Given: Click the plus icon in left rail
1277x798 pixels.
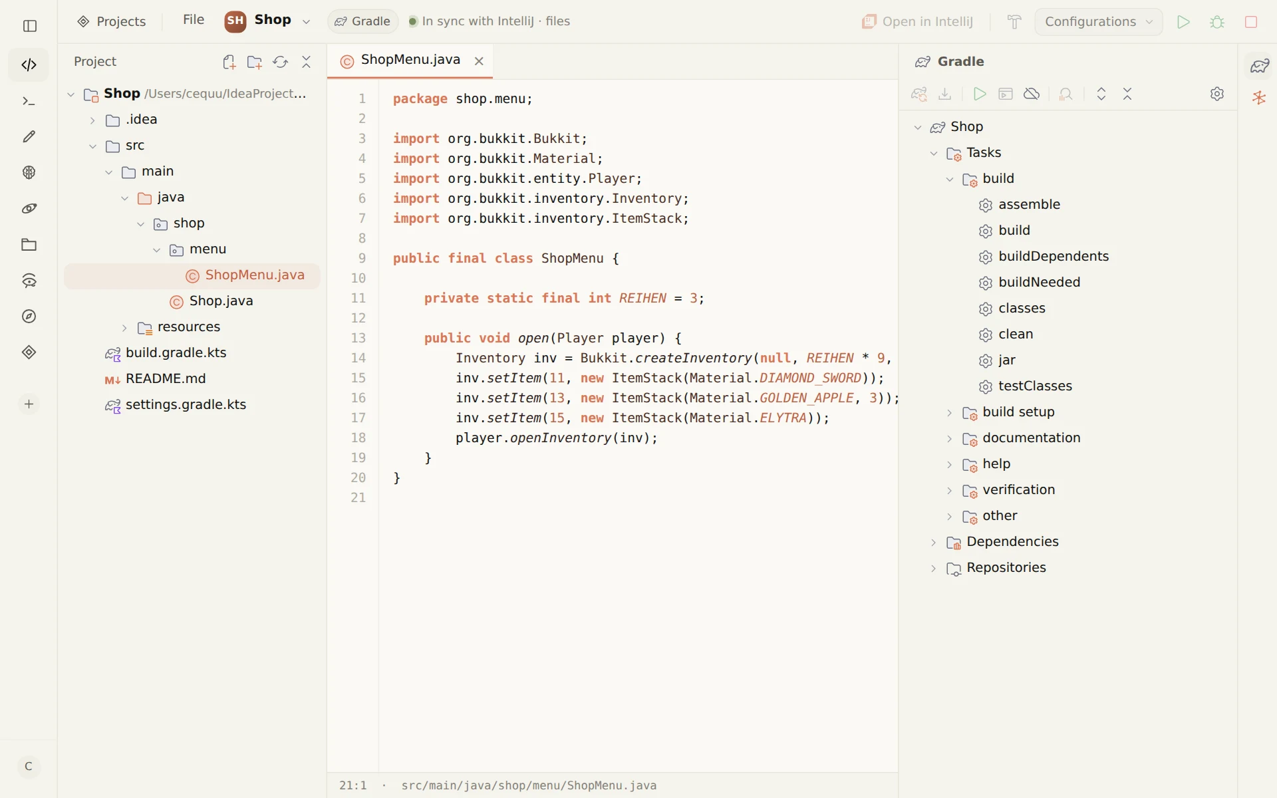Looking at the screenshot, I should [x=29, y=404].
